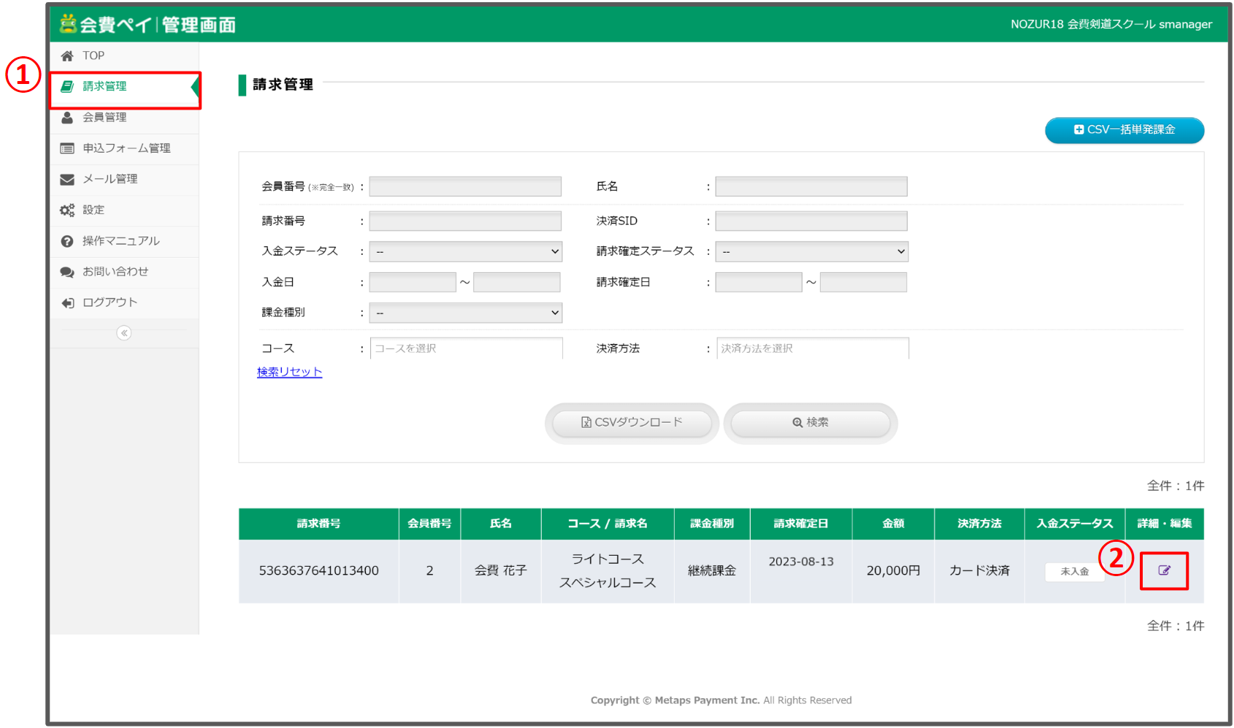Click the 会費ペイ logo in the header

[x=110, y=23]
